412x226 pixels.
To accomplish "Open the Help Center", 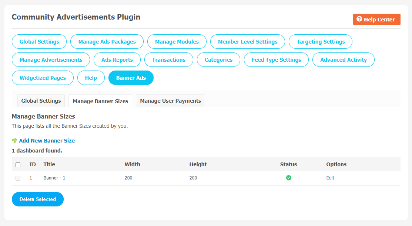I will click(x=376, y=20).
